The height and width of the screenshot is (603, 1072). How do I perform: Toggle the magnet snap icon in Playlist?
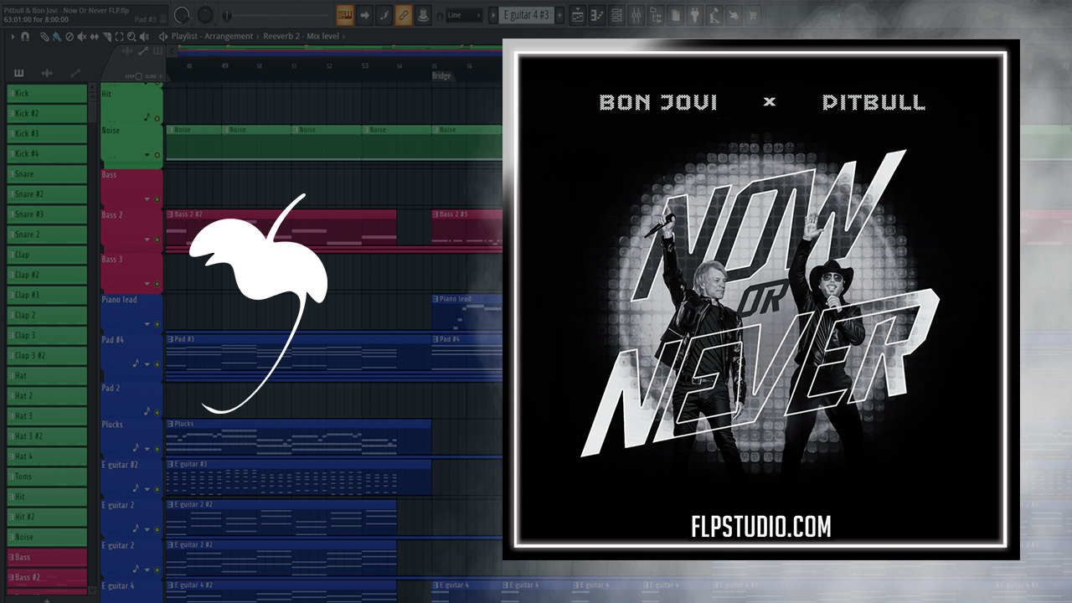click(25, 37)
